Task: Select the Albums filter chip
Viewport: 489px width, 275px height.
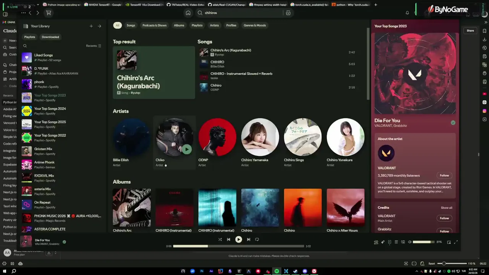Action: [x=179, y=25]
